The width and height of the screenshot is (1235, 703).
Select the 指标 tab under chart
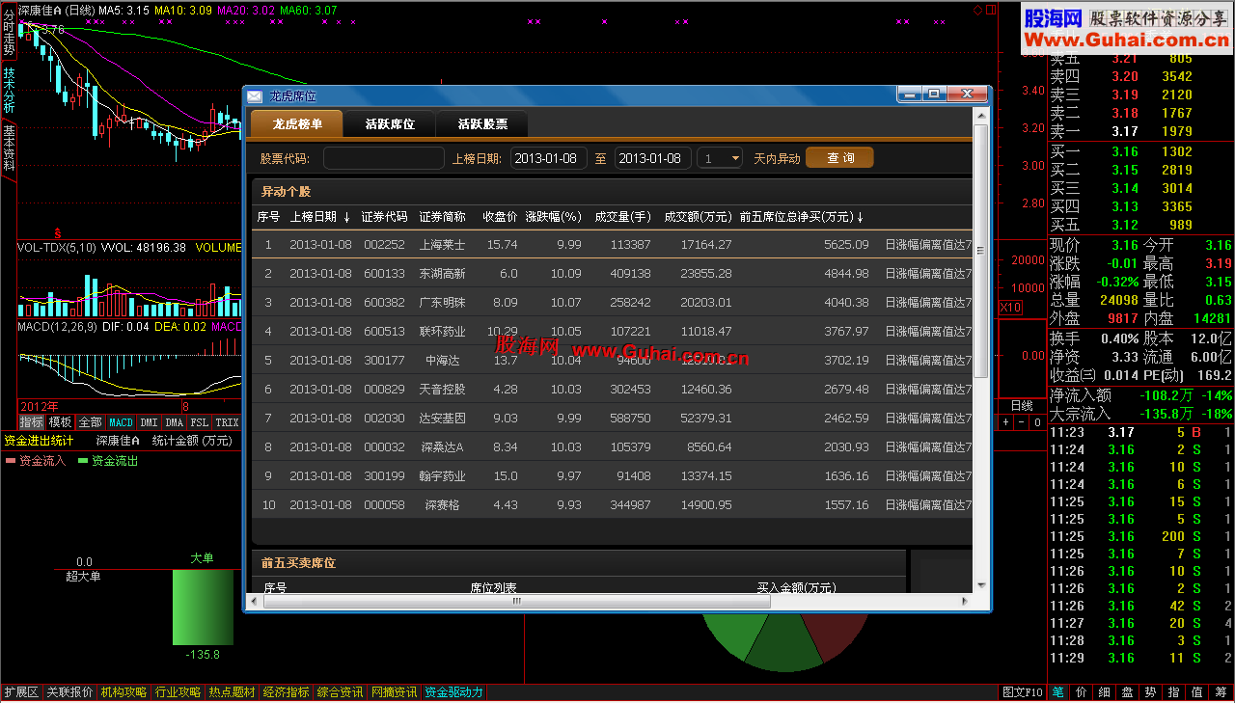pos(32,422)
